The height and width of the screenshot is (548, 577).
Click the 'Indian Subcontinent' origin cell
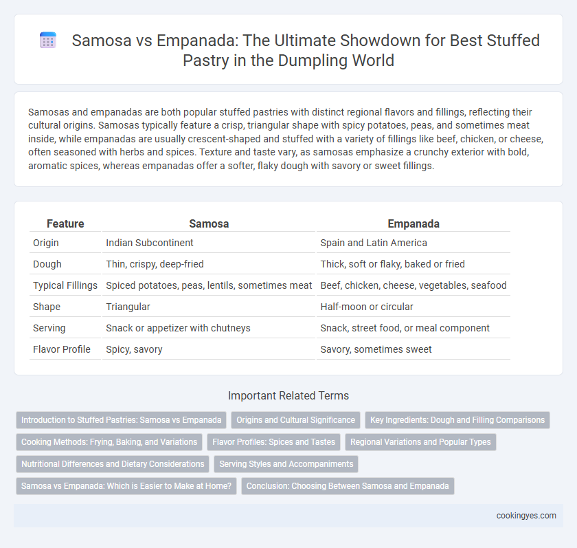tap(150, 243)
